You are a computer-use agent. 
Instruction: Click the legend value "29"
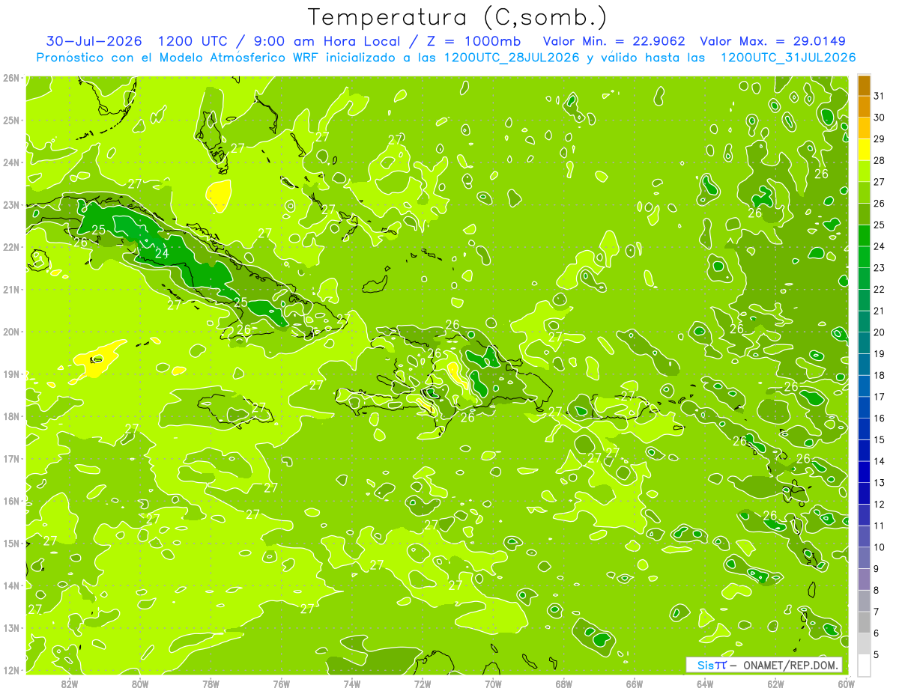click(880, 139)
